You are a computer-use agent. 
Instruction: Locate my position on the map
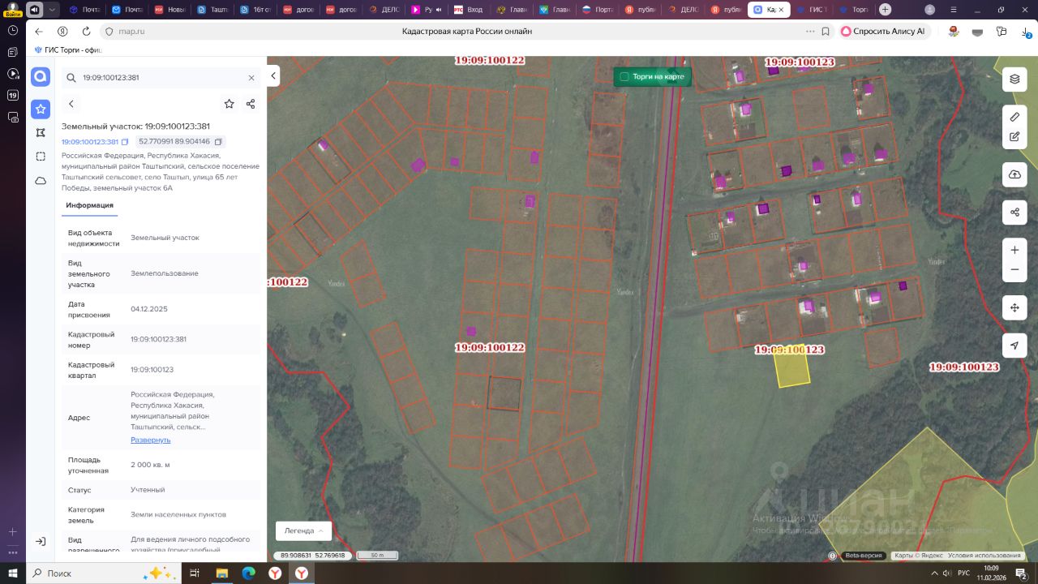(1014, 346)
